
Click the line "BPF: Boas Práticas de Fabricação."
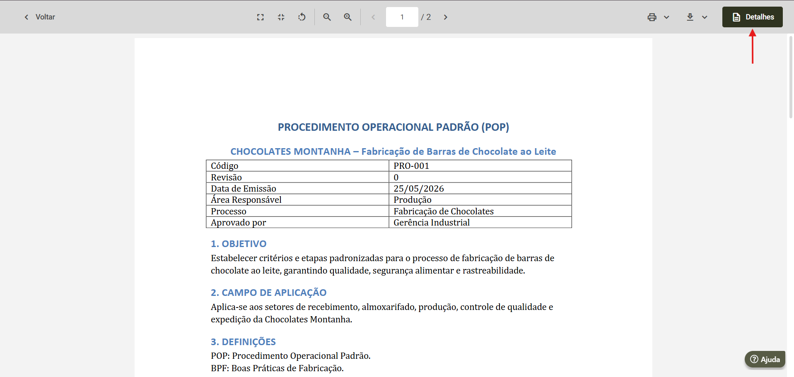click(x=277, y=368)
